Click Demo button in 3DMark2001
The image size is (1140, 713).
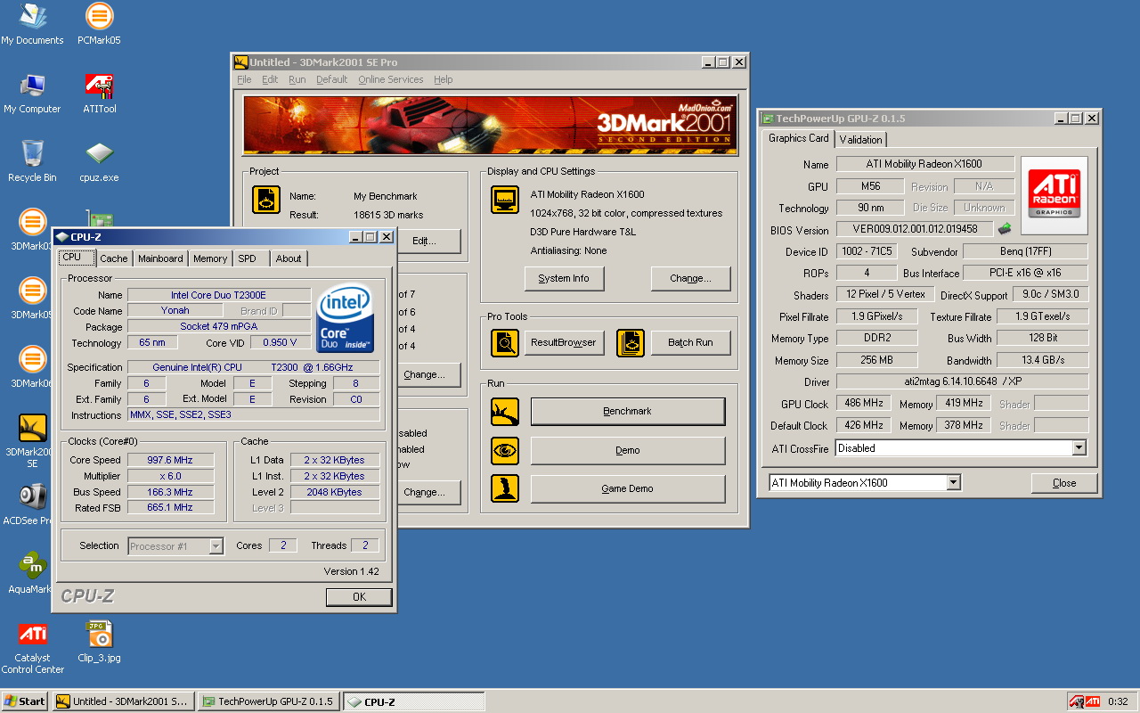click(628, 450)
